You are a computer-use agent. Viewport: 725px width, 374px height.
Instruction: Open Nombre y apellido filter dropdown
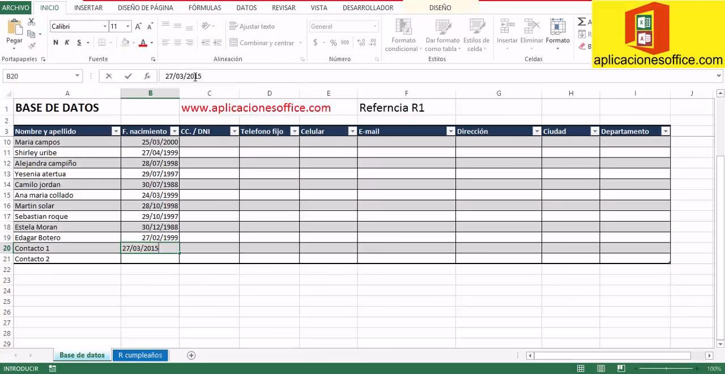tap(116, 131)
